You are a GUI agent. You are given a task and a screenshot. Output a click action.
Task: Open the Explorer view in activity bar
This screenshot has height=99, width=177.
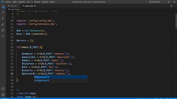click(3, 7)
